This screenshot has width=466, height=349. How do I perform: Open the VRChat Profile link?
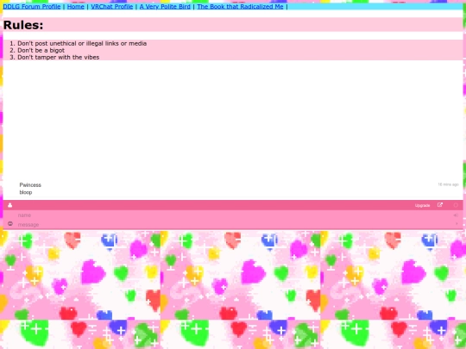tap(111, 7)
